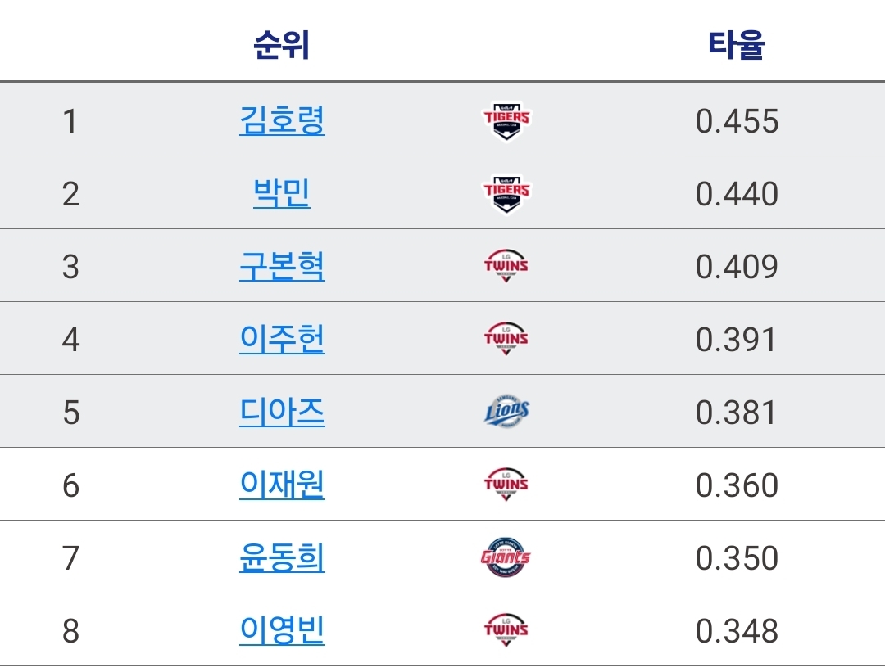The width and height of the screenshot is (885, 672).
Task: Click the Tigers logo in 김호령's row
Action: 506,120
